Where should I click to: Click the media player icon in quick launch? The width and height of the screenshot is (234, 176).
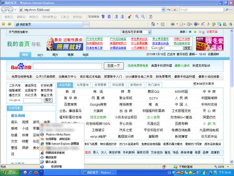click(25, 173)
